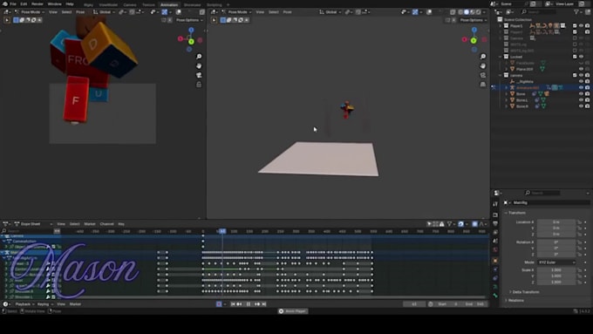Open the Keying popover in timeline

(44, 304)
